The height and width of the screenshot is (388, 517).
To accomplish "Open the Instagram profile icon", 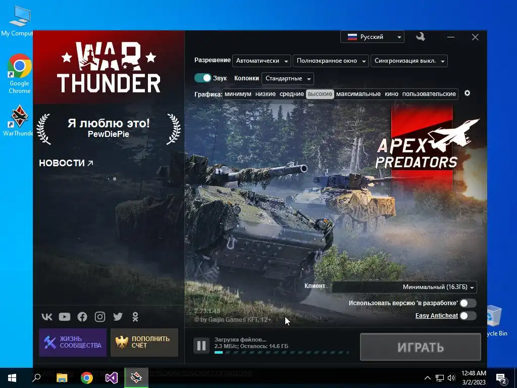I will 100,317.
